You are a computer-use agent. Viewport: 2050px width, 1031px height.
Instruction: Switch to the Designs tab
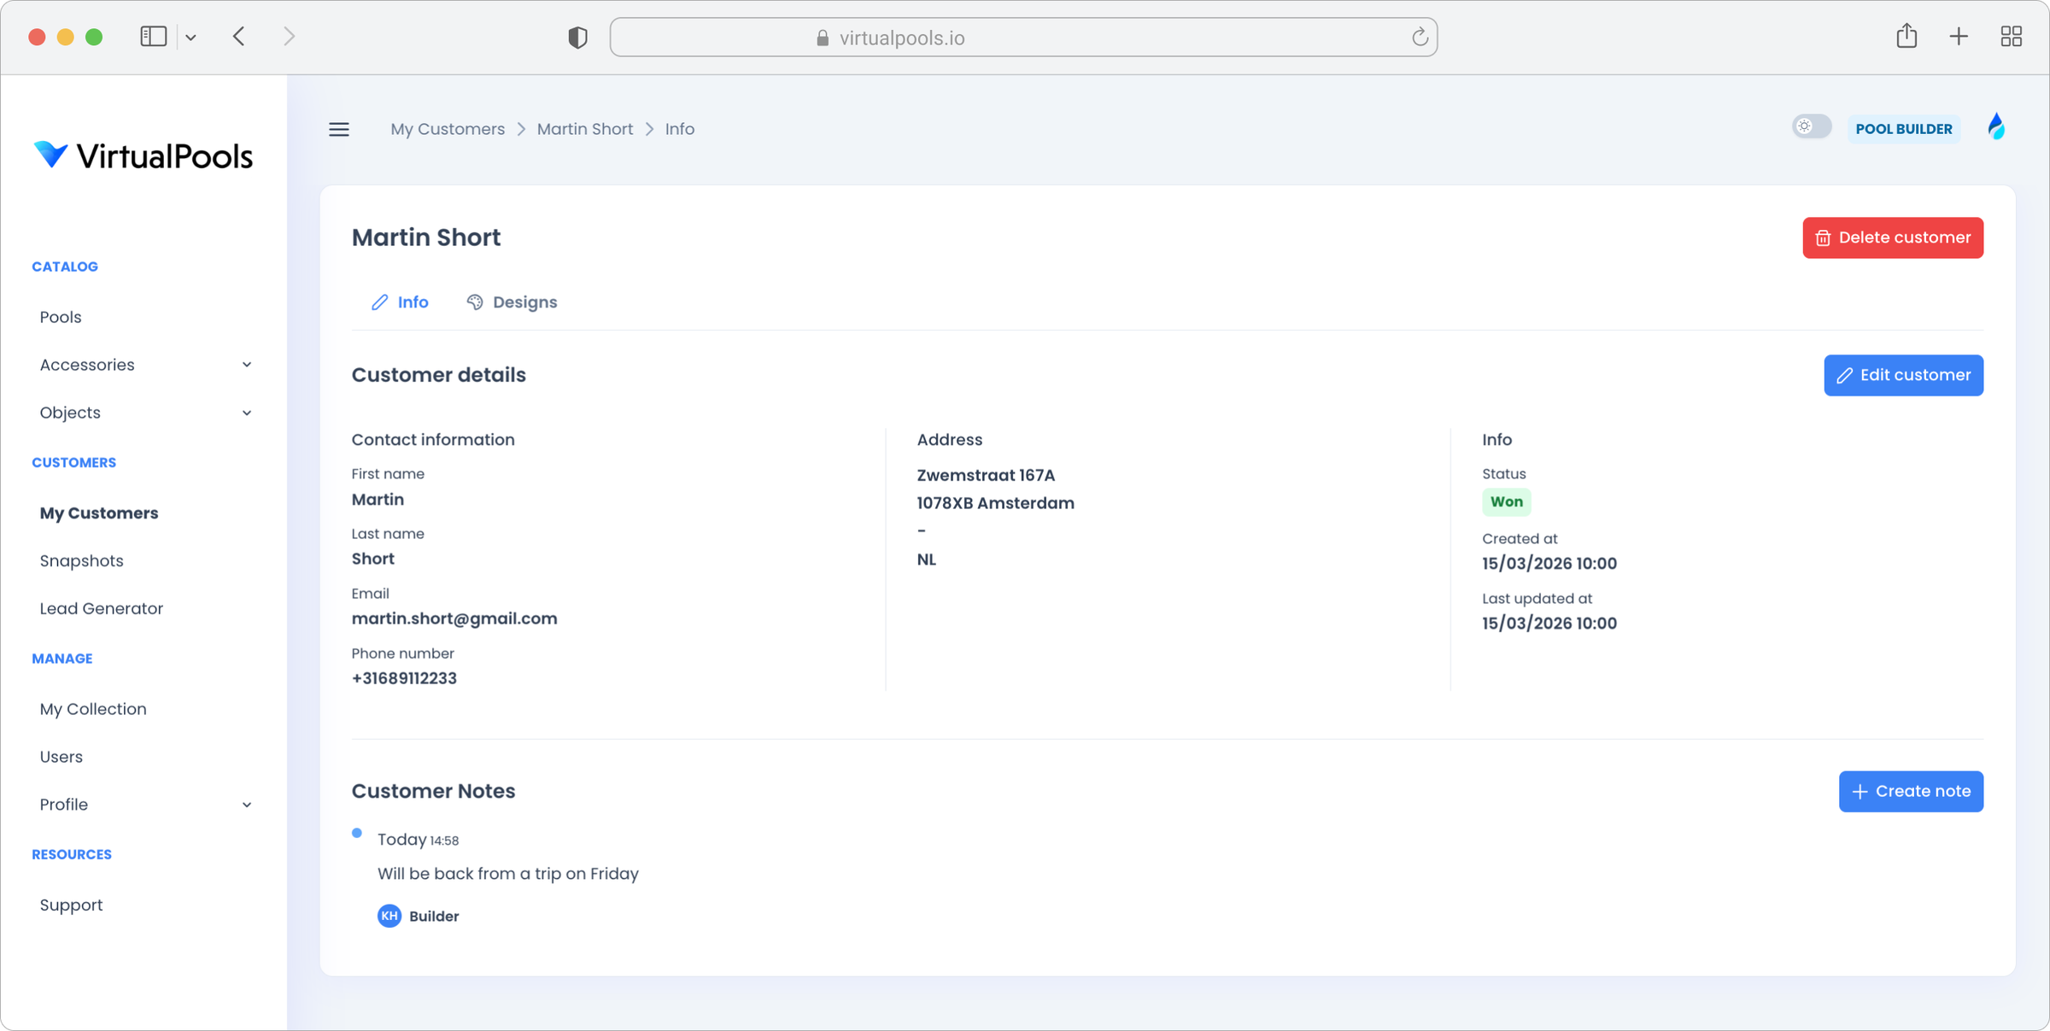[x=512, y=302]
